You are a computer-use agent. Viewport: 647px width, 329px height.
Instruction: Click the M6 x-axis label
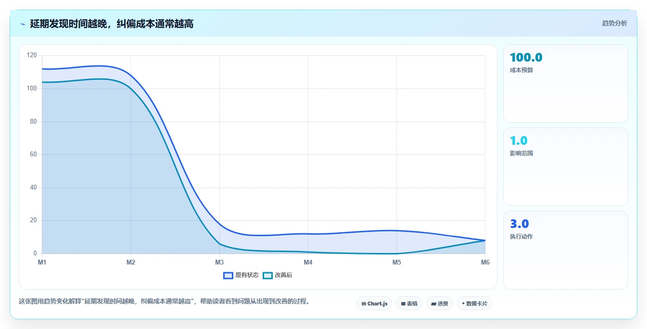click(485, 262)
